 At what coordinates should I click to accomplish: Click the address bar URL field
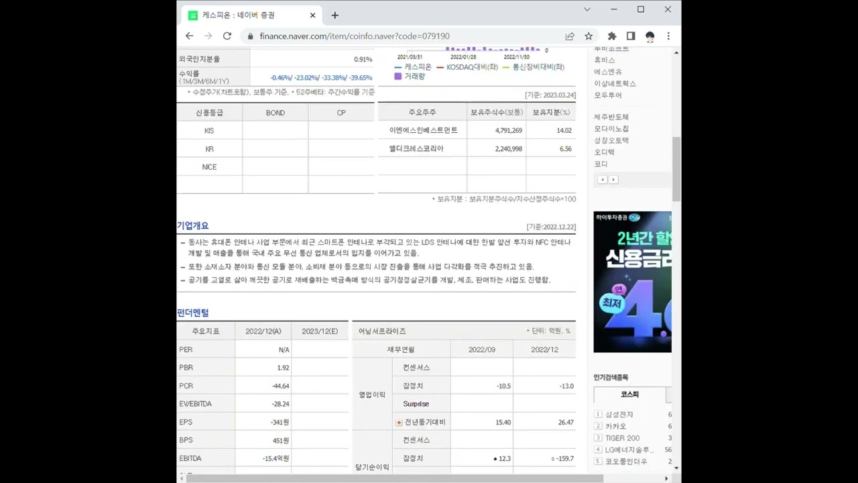(402, 36)
